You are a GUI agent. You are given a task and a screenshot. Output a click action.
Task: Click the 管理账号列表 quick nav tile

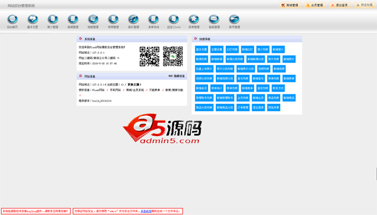204,98
